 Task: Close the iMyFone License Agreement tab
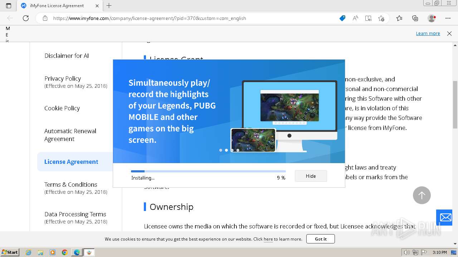[97, 6]
